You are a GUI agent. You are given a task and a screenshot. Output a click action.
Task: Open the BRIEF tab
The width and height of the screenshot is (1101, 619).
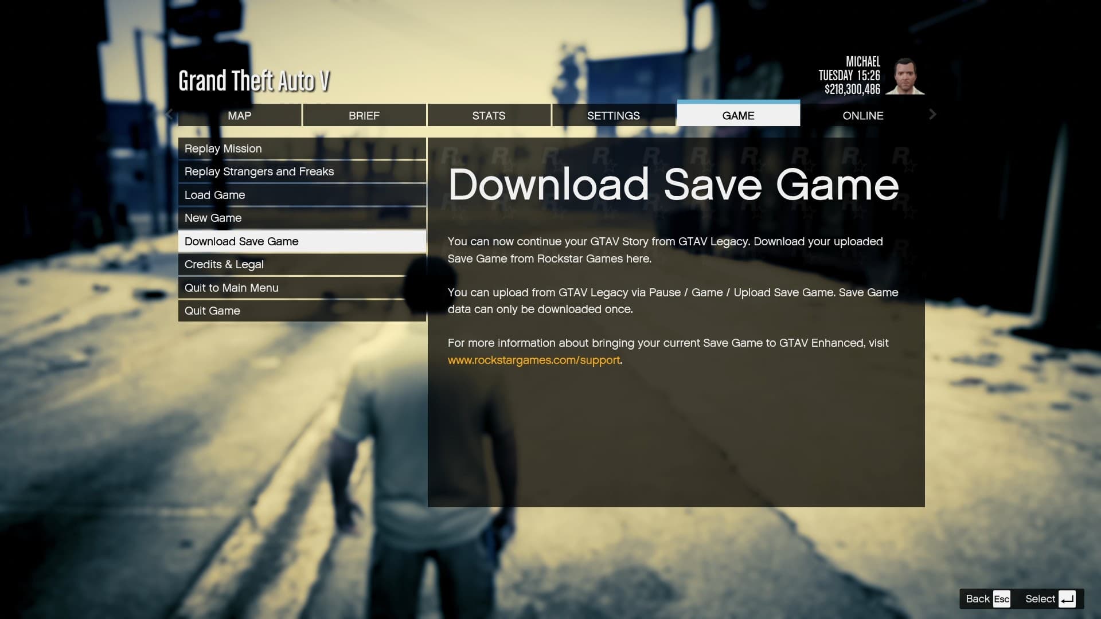[x=364, y=115]
